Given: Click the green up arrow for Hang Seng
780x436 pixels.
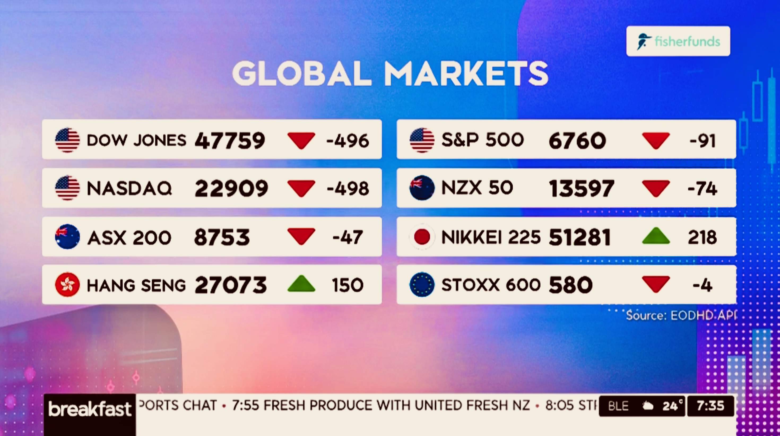Looking at the screenshot, I should coord(301,284).
